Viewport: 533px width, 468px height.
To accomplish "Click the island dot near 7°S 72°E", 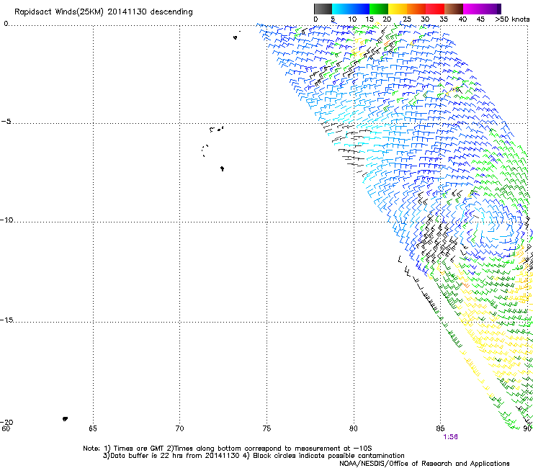I will (x=222, y=168).
